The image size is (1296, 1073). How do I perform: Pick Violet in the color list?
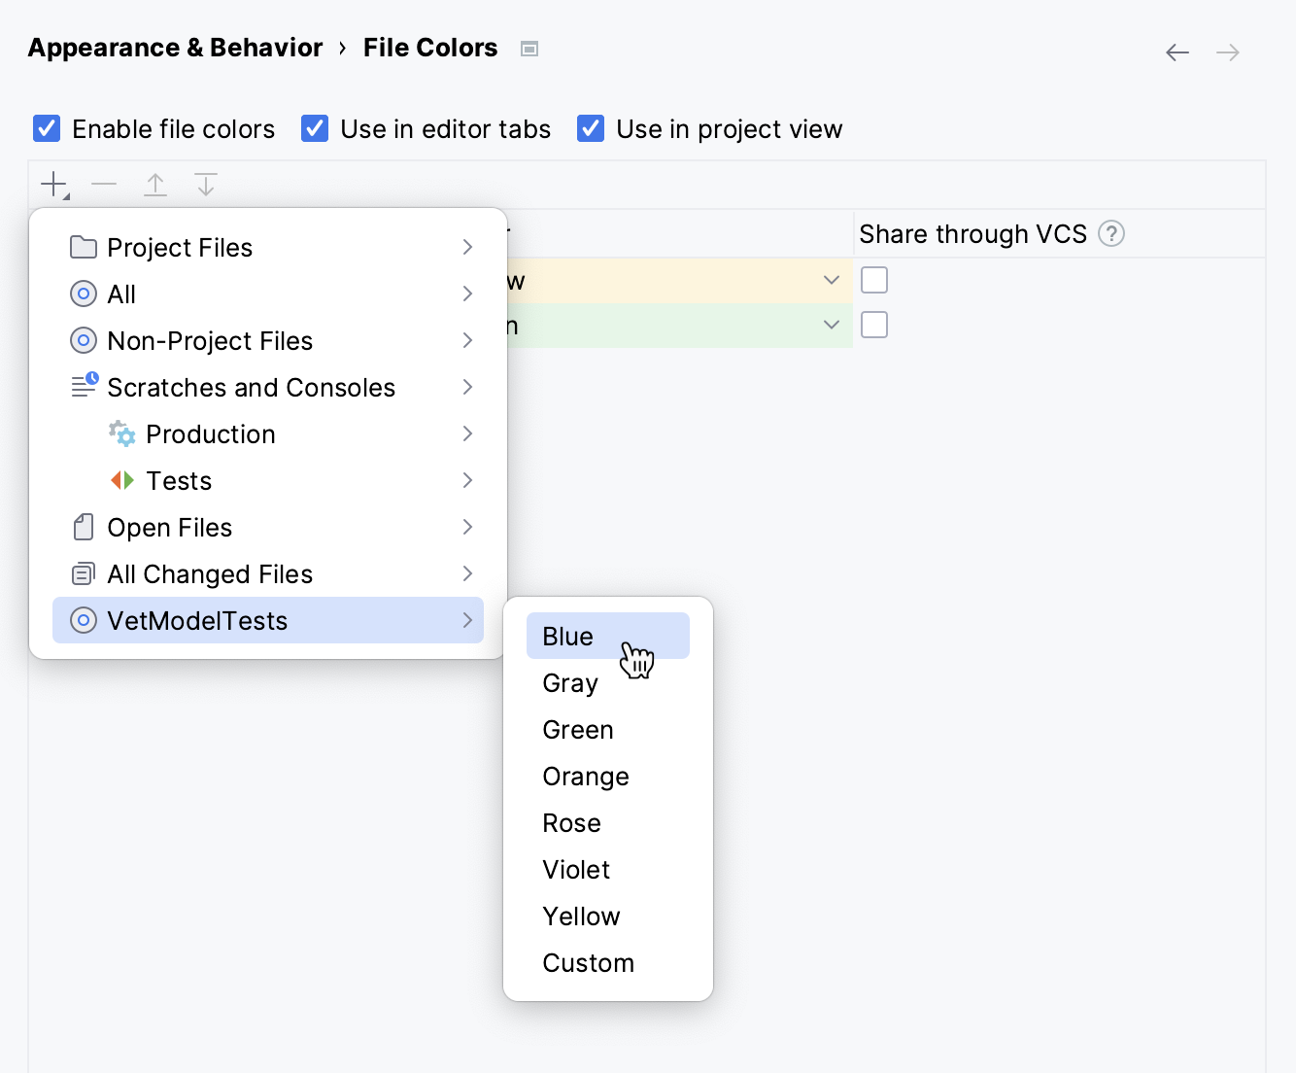(576, 870)
